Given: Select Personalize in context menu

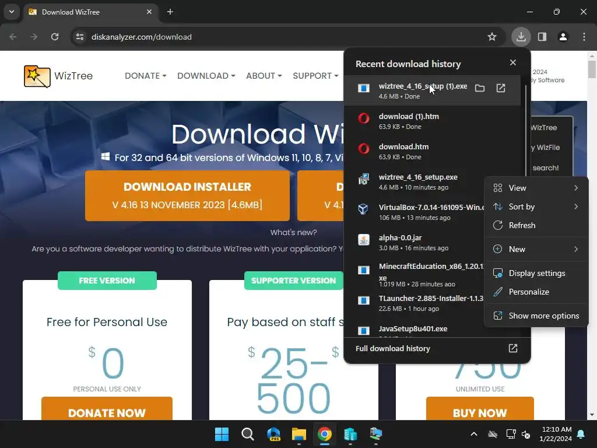Looking at the screenshot, I should click(536, 292).
